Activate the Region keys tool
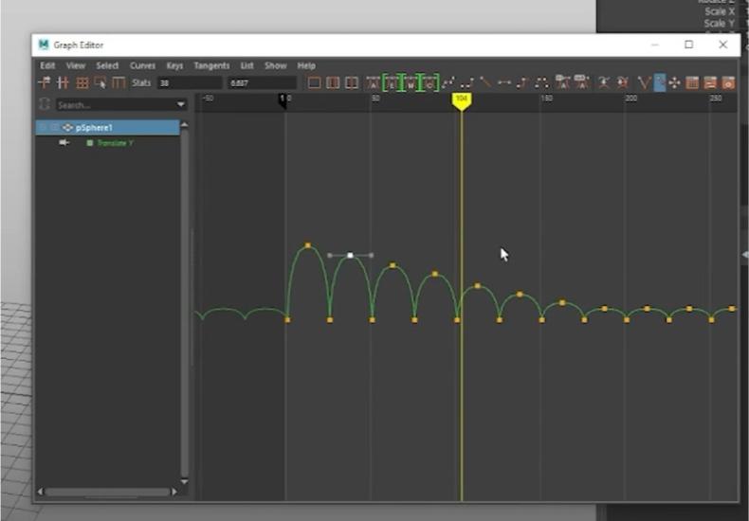This screenshot has height=521, width=749. tap(100, 83)
